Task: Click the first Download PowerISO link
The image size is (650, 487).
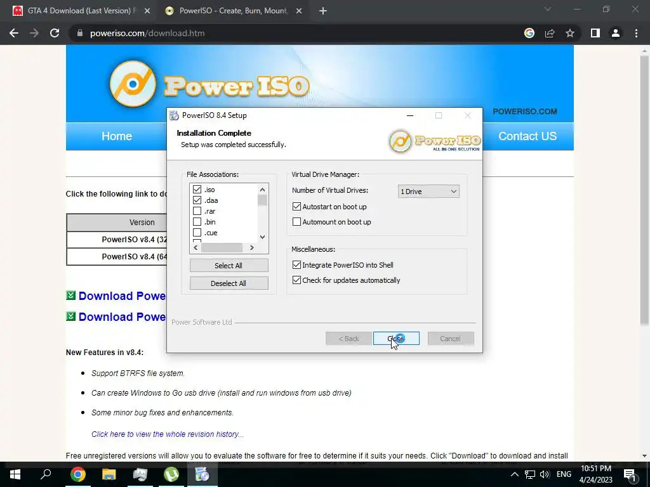Action: [x=123, y=295]
